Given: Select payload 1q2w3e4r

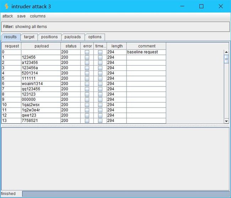Looking at the screenshot, I should [41, 110].
